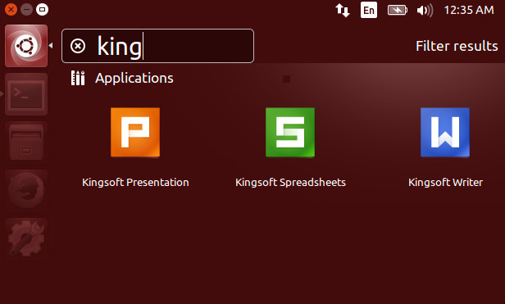The height and width of the screenshot is (304, 505).
Task: Open the network connection indicator
Action: coord(343,11)
